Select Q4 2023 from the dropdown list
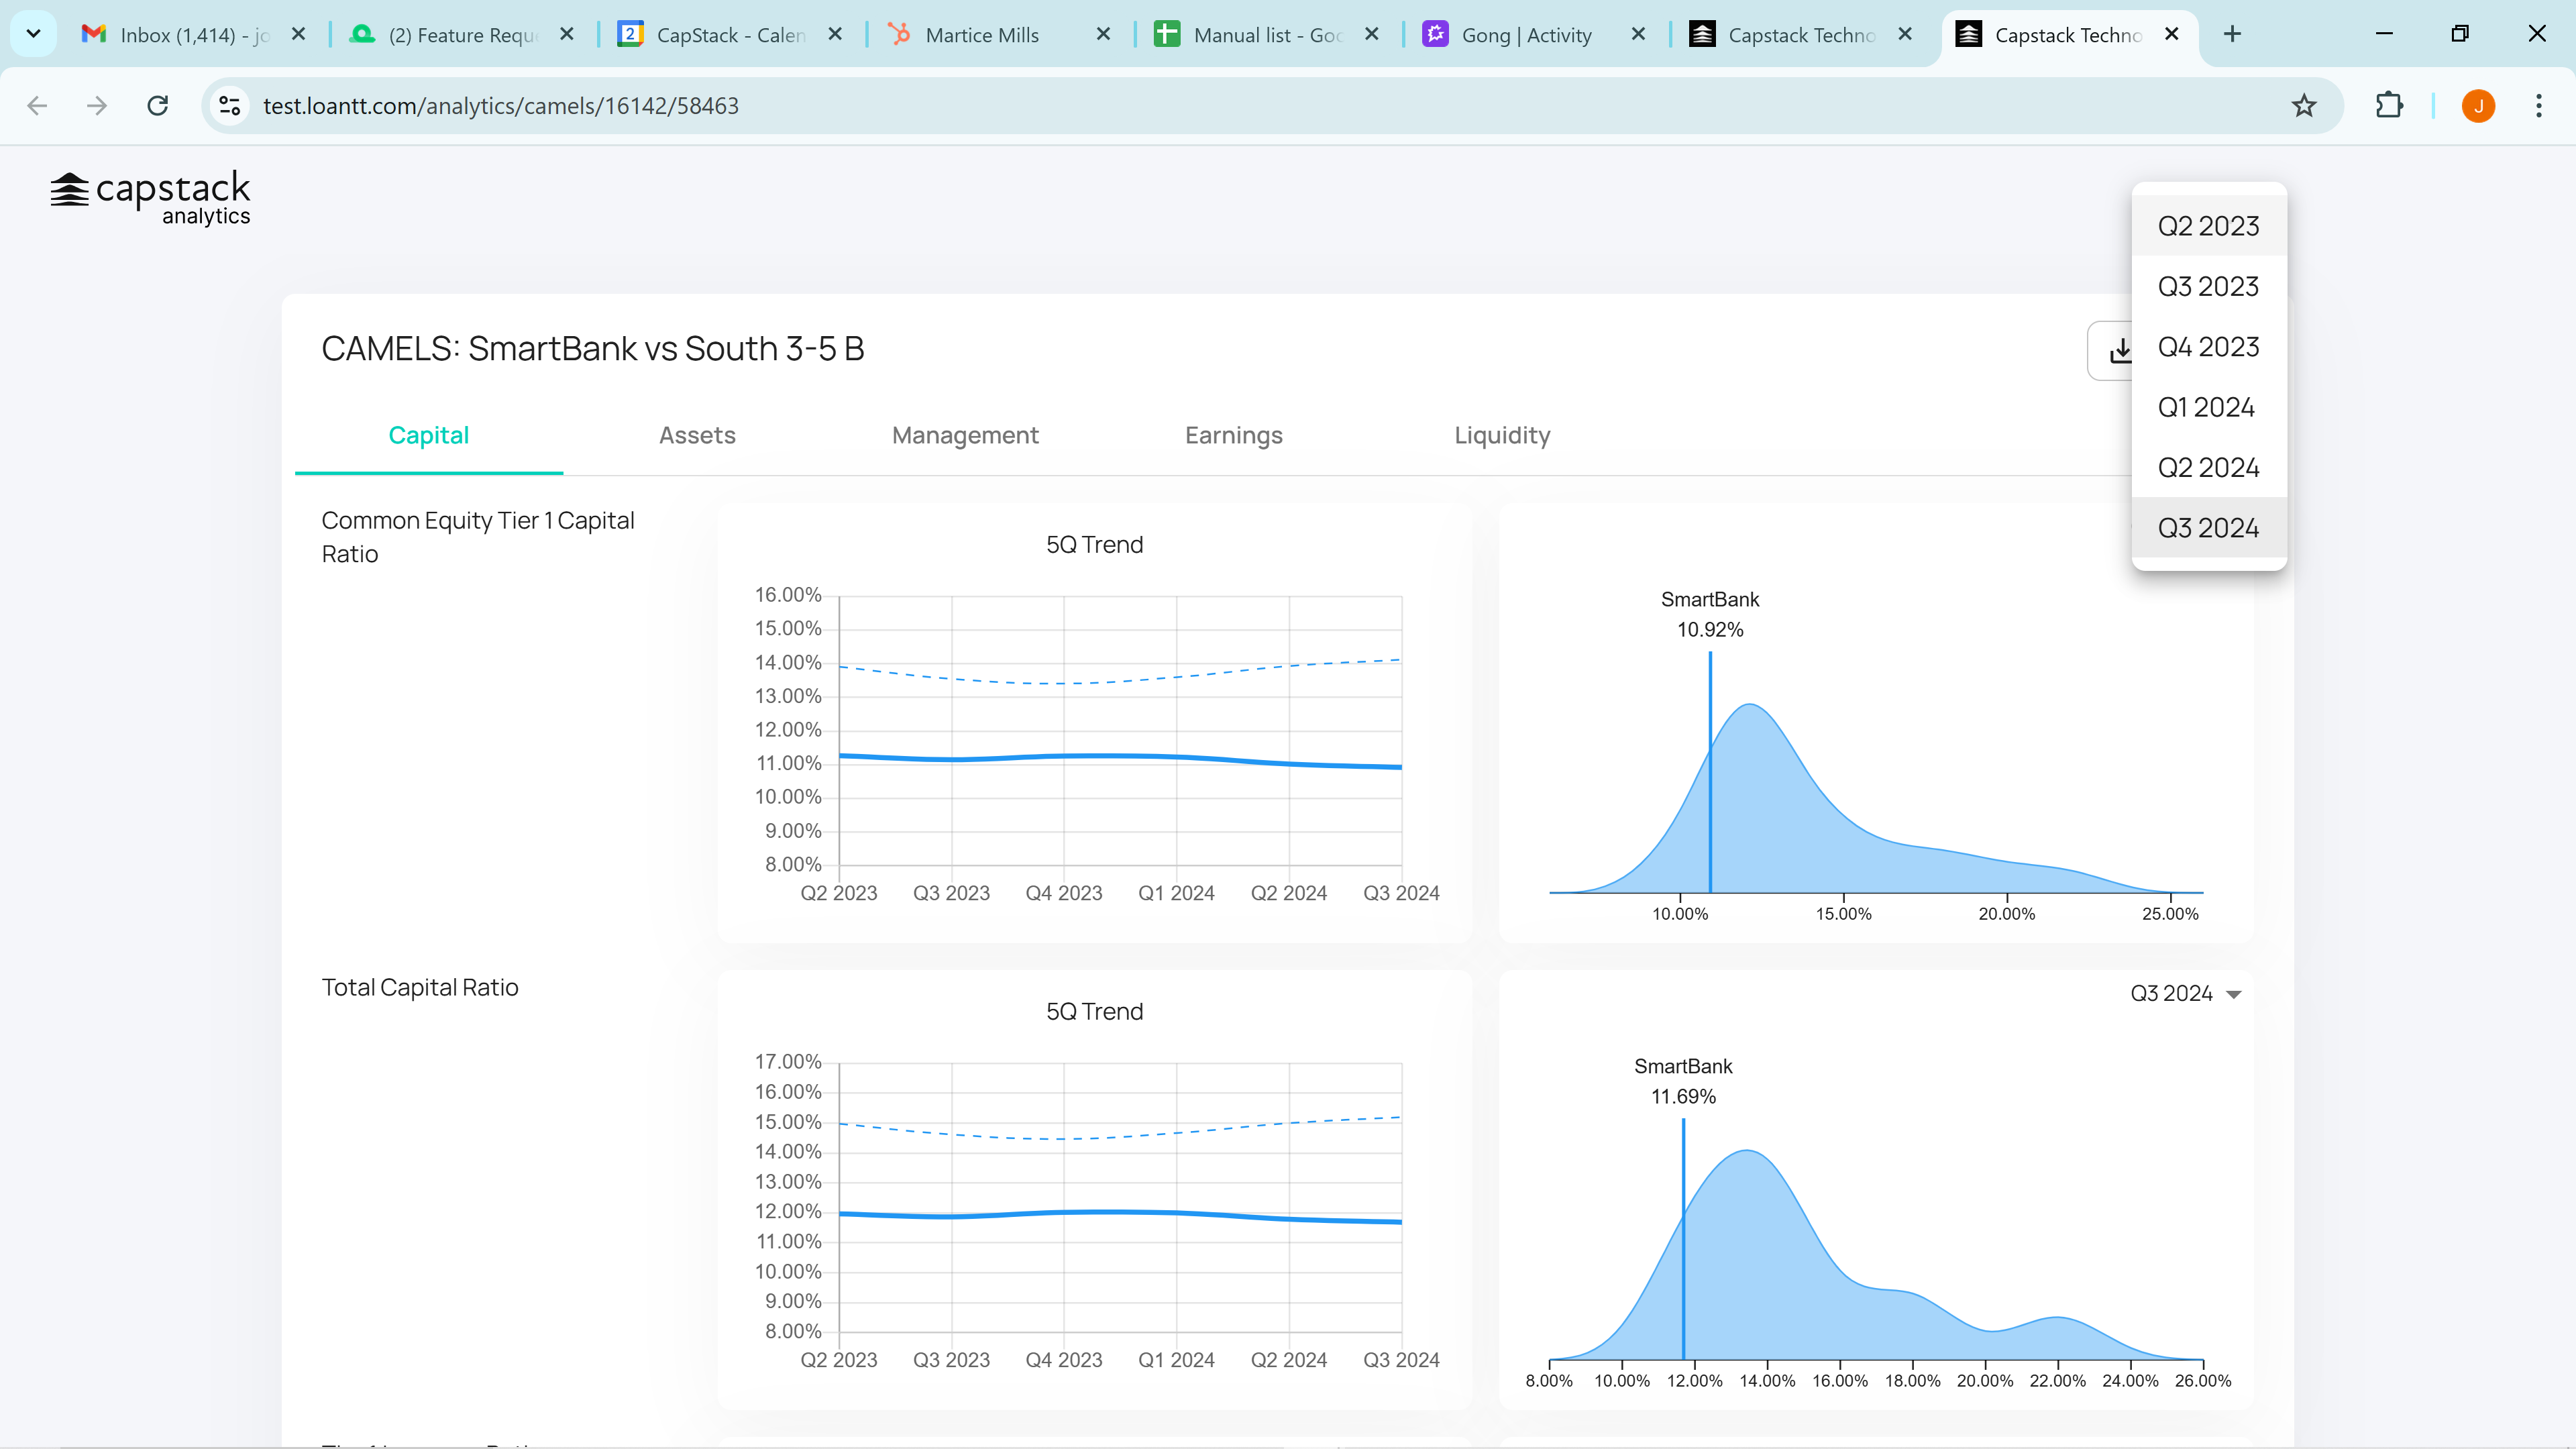Screen dimensions: 2576x1449 [x=2208, y=347]
